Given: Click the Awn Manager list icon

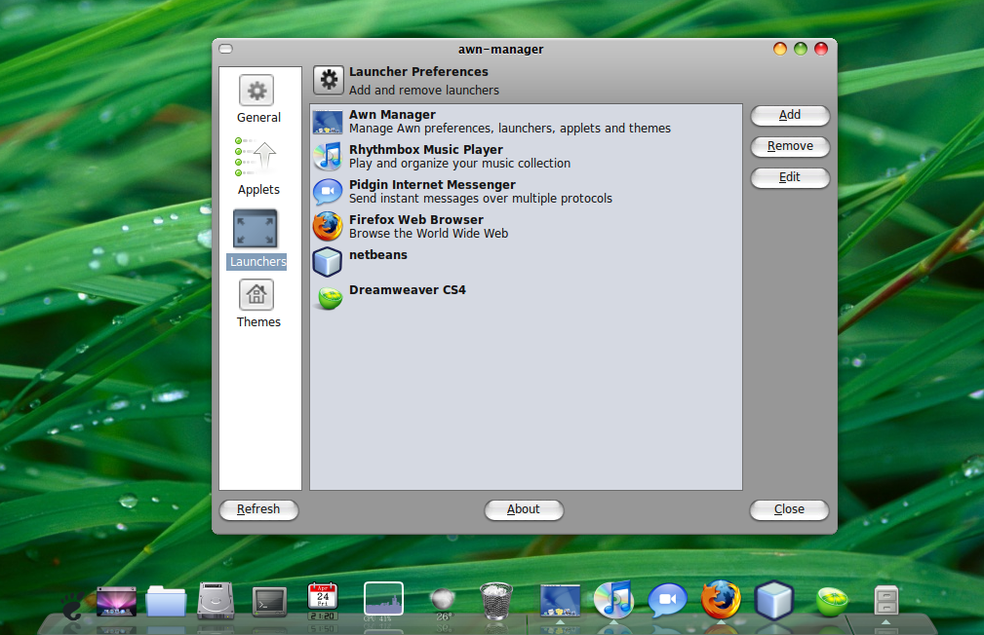Looking at the screenshot, I should pos(328,122).
